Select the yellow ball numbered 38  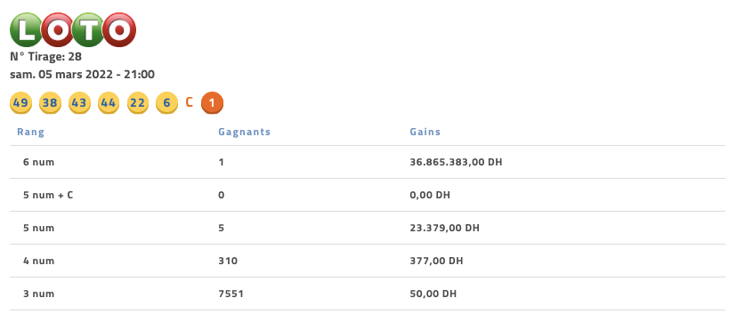click(50, 103)
